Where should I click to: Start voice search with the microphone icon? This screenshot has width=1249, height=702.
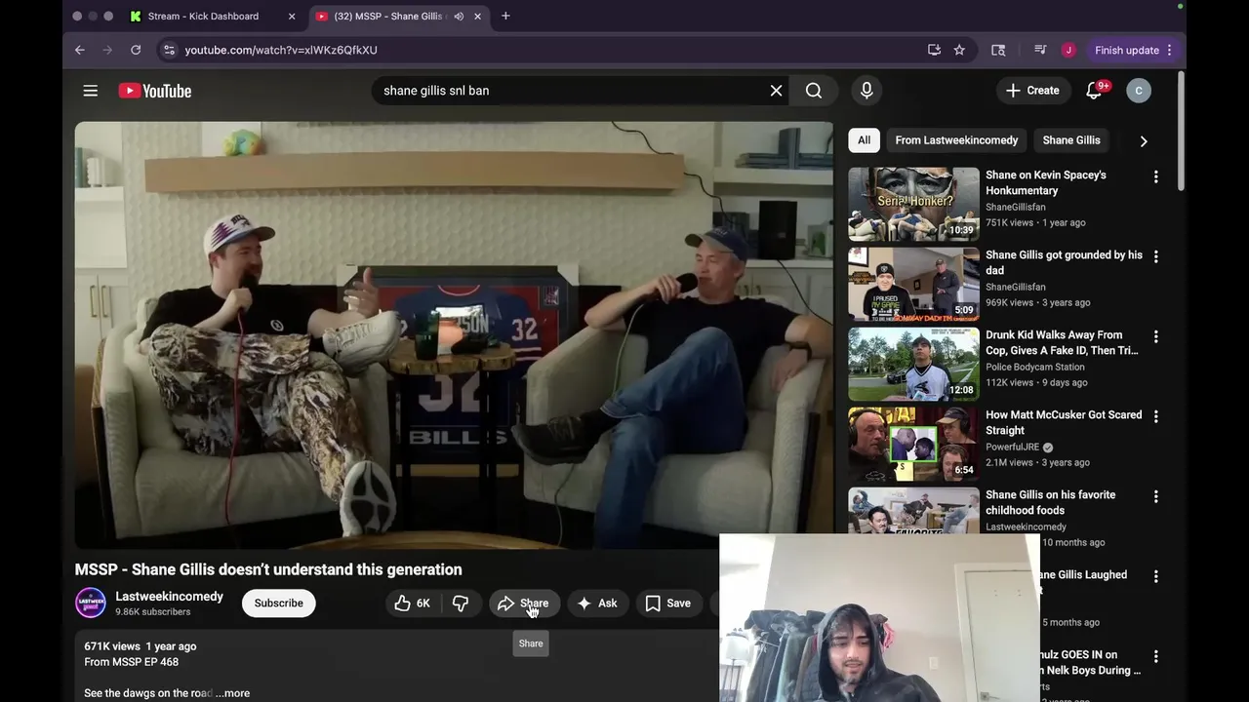[x=866, y=91]
